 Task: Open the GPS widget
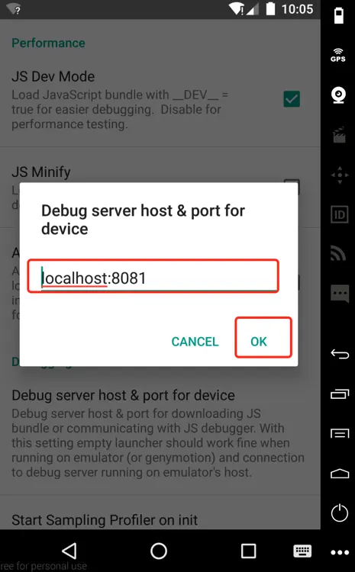pyautogui.click(x=338, y=55)
